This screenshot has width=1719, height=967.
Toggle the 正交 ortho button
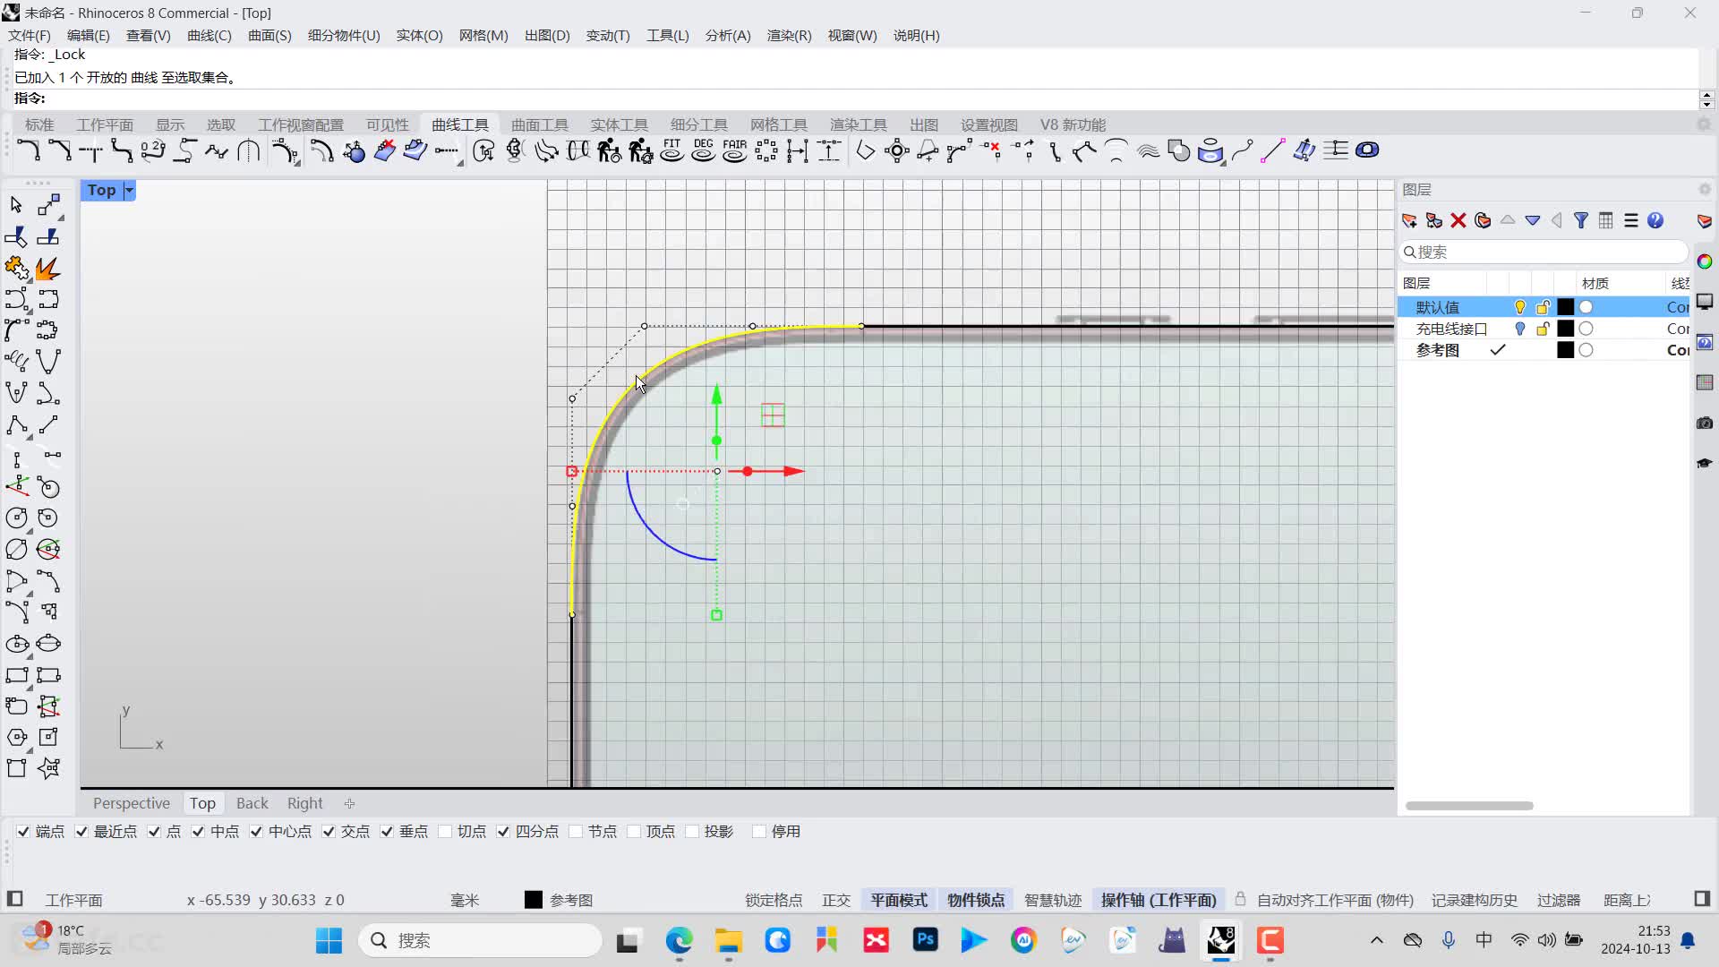click(x=836, y=900)
